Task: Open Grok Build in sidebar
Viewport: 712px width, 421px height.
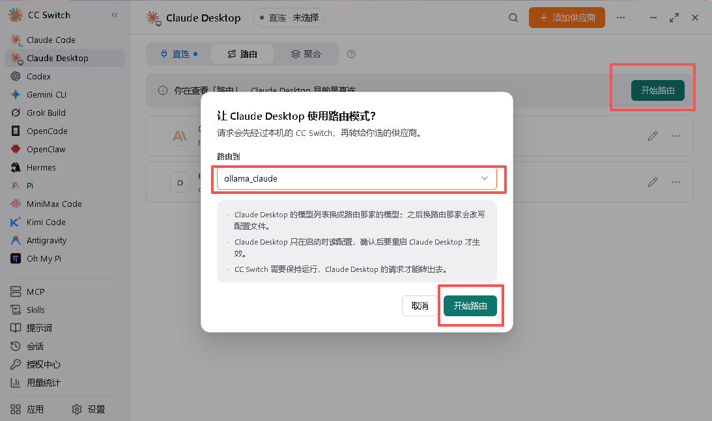Action: click(x=64, y=113)
